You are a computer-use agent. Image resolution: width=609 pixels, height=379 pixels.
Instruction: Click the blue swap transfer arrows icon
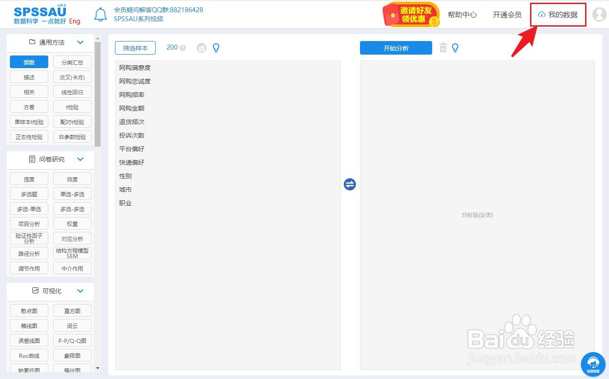(x=350, y=184)
